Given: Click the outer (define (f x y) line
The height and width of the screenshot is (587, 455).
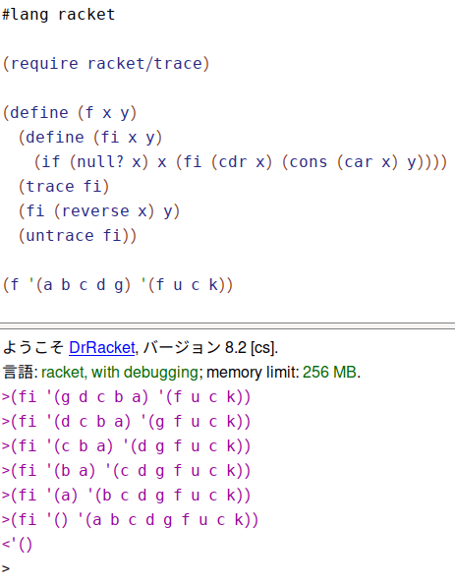Looking at the screenshot, I should pos(70,113).
